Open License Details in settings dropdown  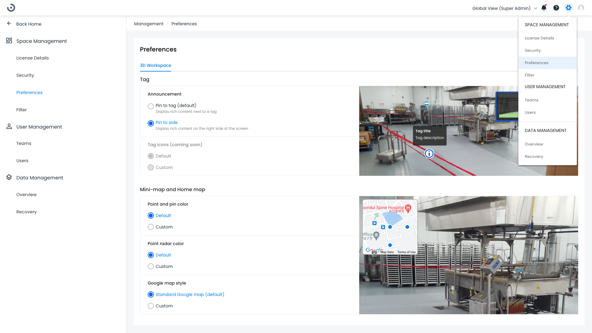[548, 38]
